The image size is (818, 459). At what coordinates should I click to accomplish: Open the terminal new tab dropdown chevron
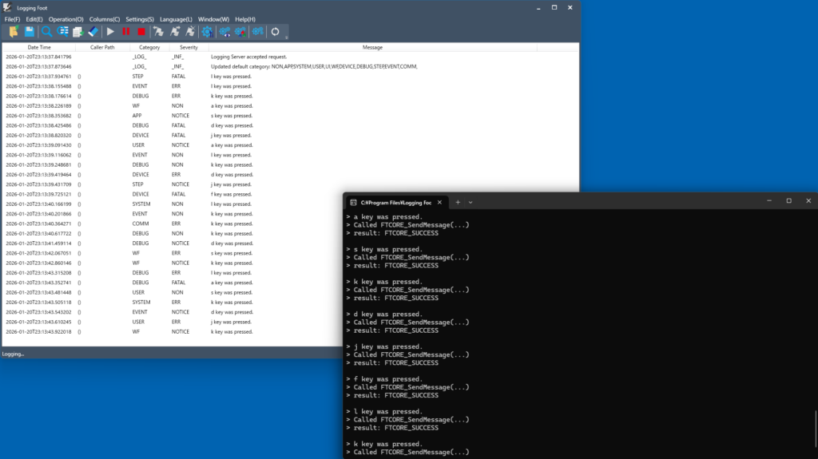tap(471, 202)
